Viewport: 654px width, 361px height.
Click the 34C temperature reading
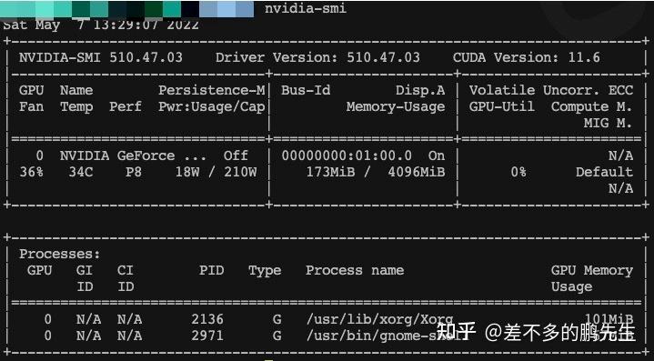tap(81, 172)
